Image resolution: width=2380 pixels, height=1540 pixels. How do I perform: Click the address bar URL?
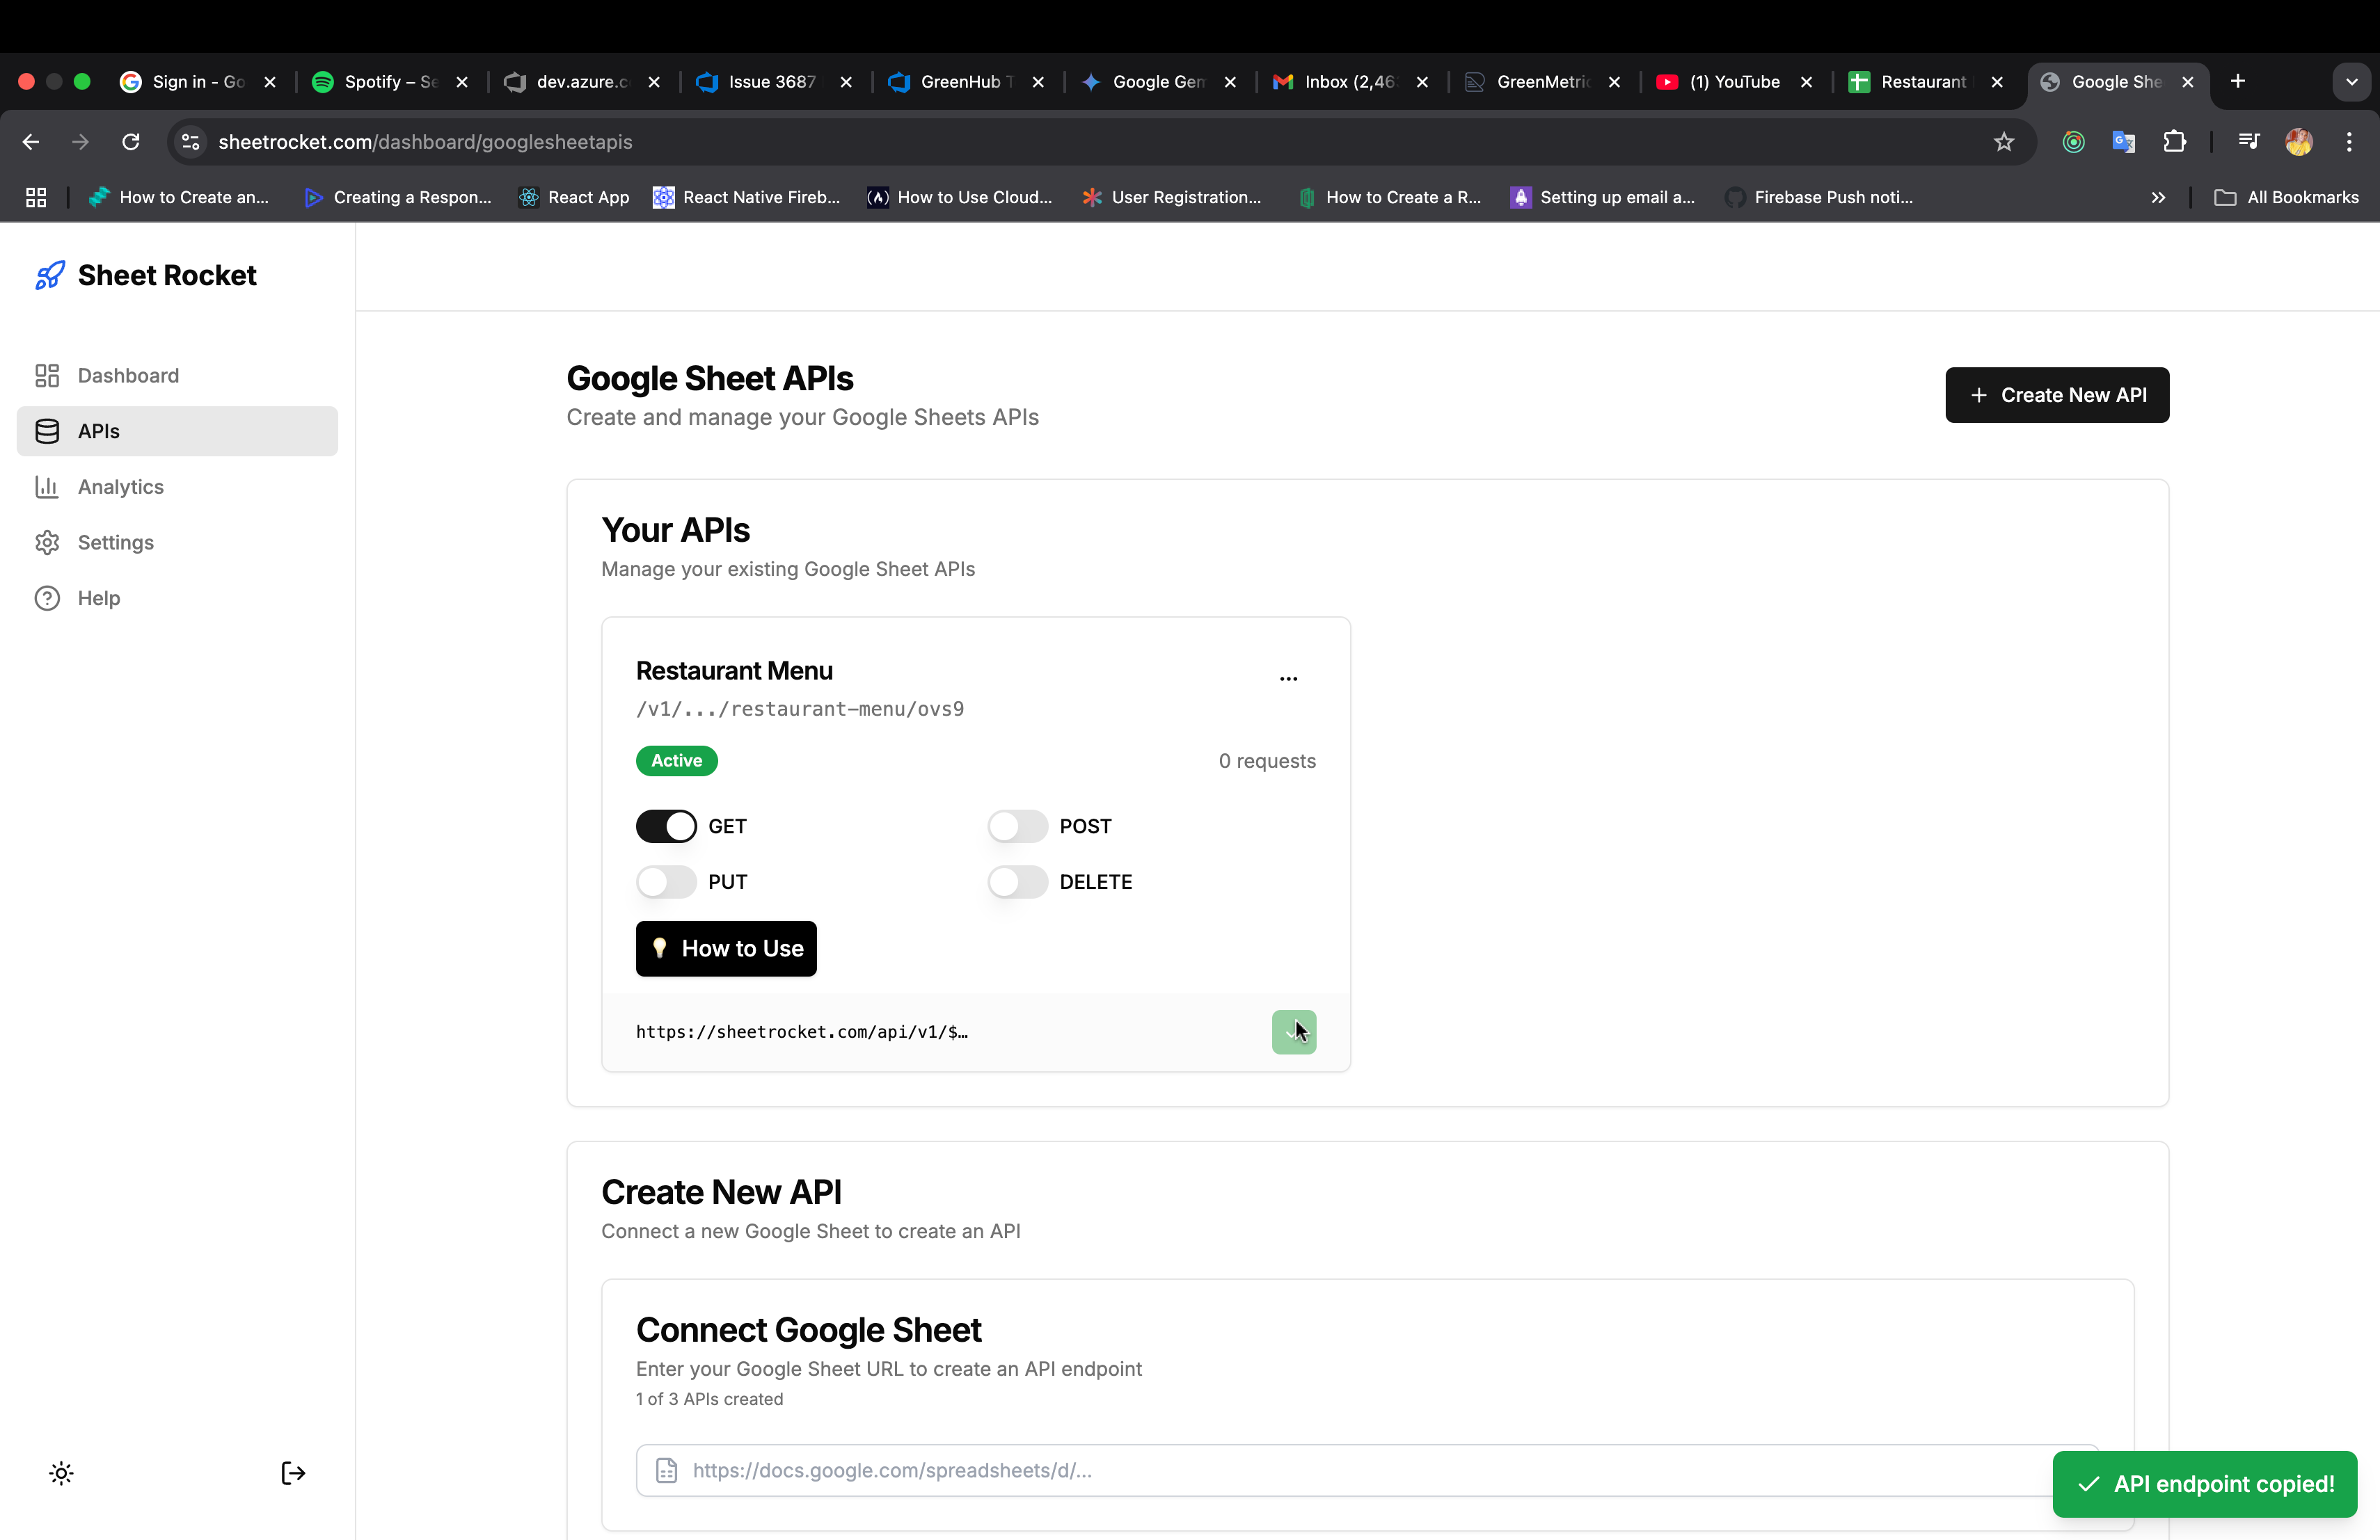coord(425,142)
